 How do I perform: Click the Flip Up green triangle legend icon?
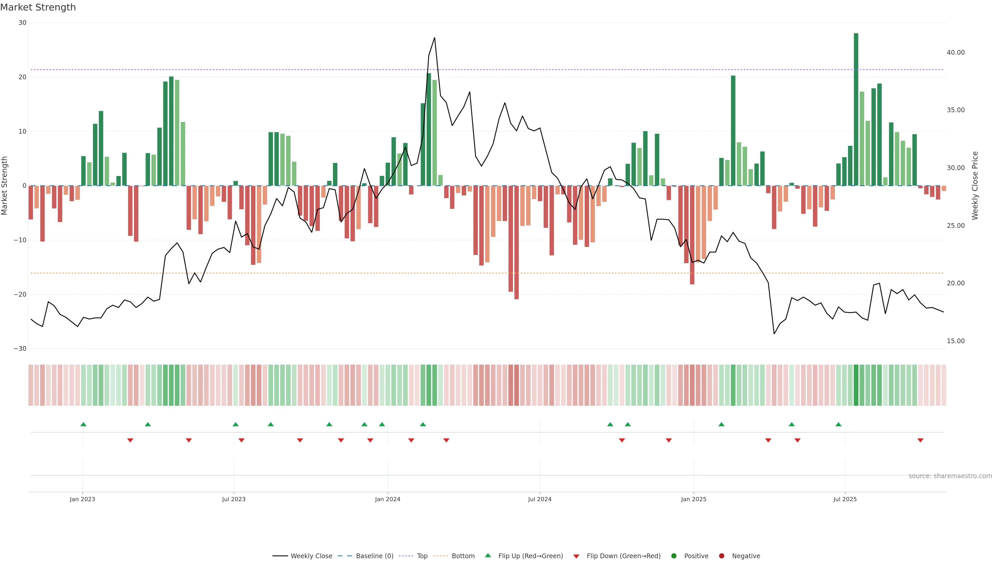pos(488,555)
